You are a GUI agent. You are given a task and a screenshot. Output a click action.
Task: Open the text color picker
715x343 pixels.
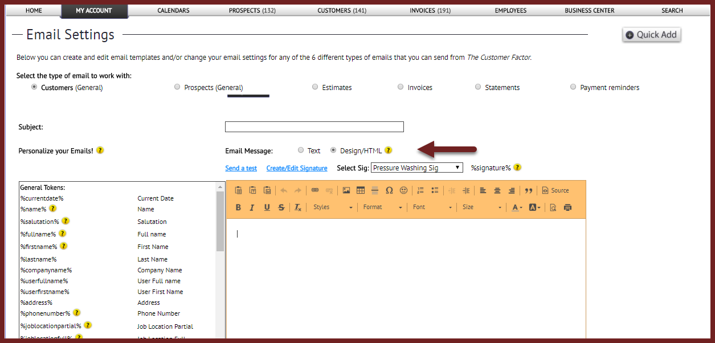coord(517,207)
